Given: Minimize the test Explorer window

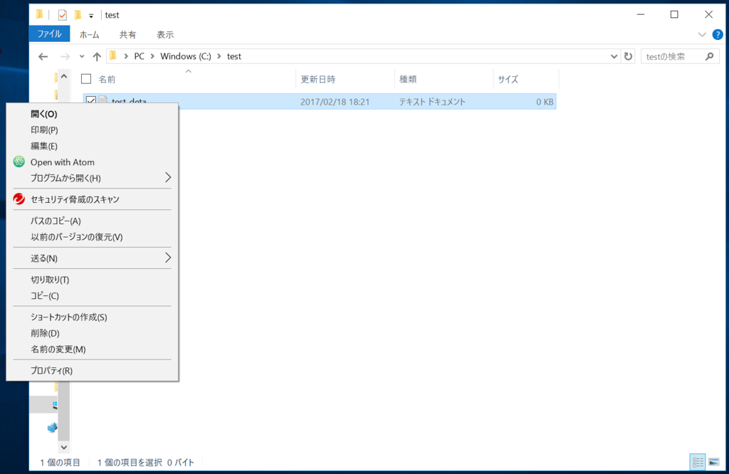Looking at the screenshot, I should (x=641, y=15).
